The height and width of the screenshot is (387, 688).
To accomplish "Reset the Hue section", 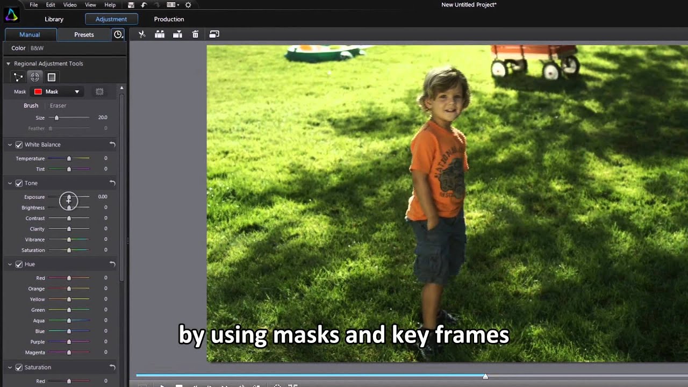I will coord(112,264).
